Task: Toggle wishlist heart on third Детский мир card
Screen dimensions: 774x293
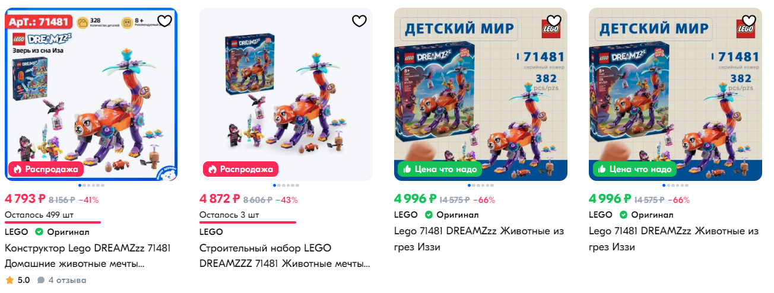Action: [x=554, y=21]
